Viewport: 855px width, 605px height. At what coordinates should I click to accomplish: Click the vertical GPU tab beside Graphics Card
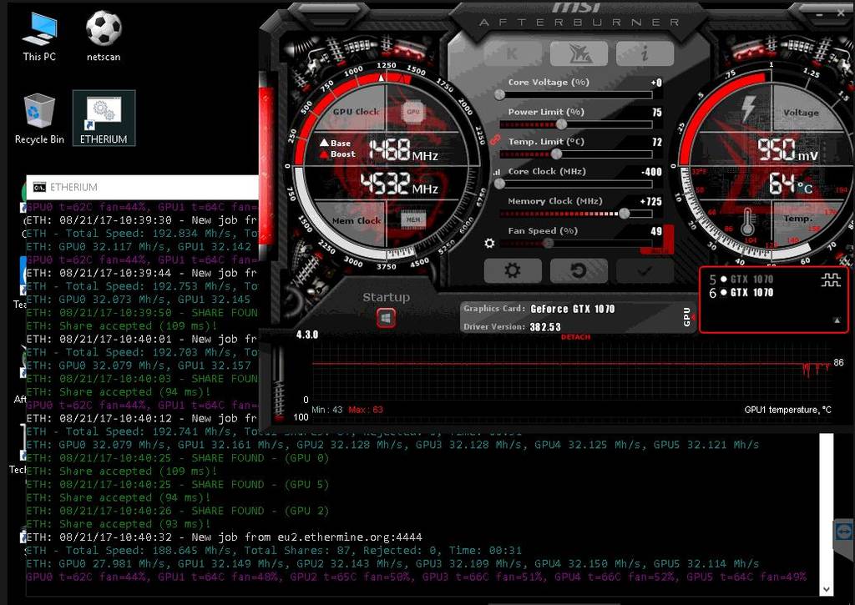(687, 316)
